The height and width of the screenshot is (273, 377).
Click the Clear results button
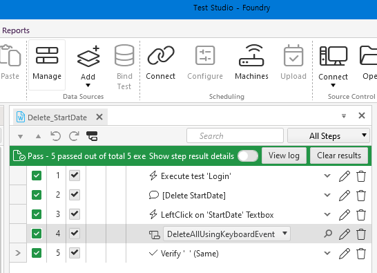pyautogui.click(x=339, y=156)
